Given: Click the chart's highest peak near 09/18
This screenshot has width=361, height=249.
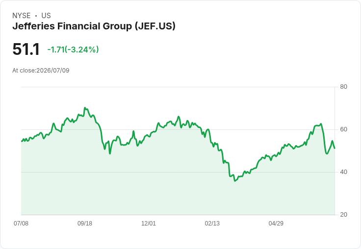Looking at the screenshot, I should [x=85, y=108].
